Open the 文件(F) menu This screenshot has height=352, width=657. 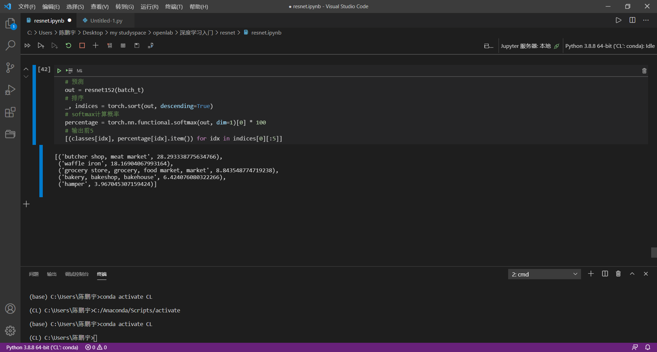point(27,6)
